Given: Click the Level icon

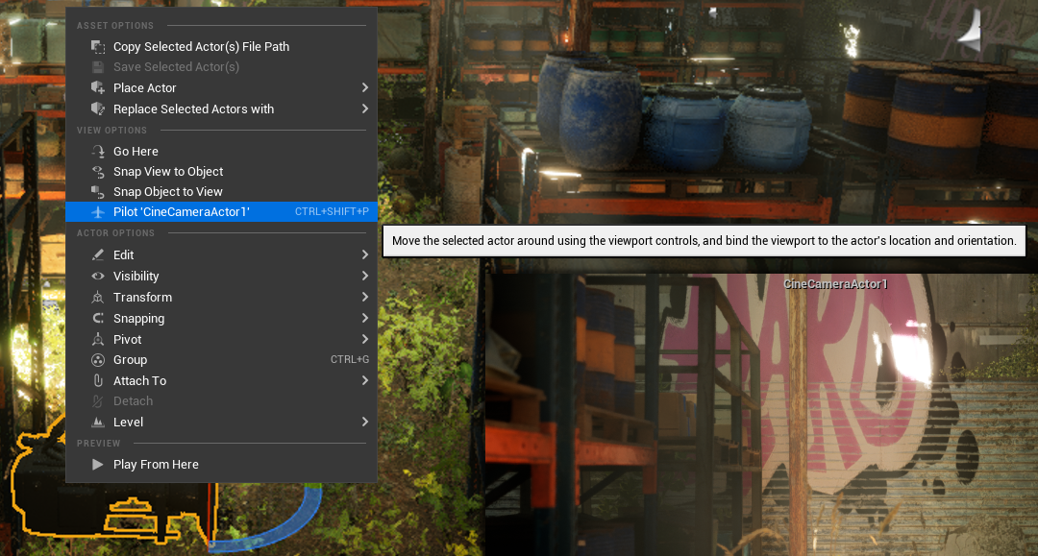Looking at the screenshot, I should point(98,423).
